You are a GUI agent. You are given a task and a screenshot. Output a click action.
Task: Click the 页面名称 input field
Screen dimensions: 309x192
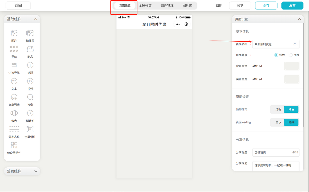(276, 44)
